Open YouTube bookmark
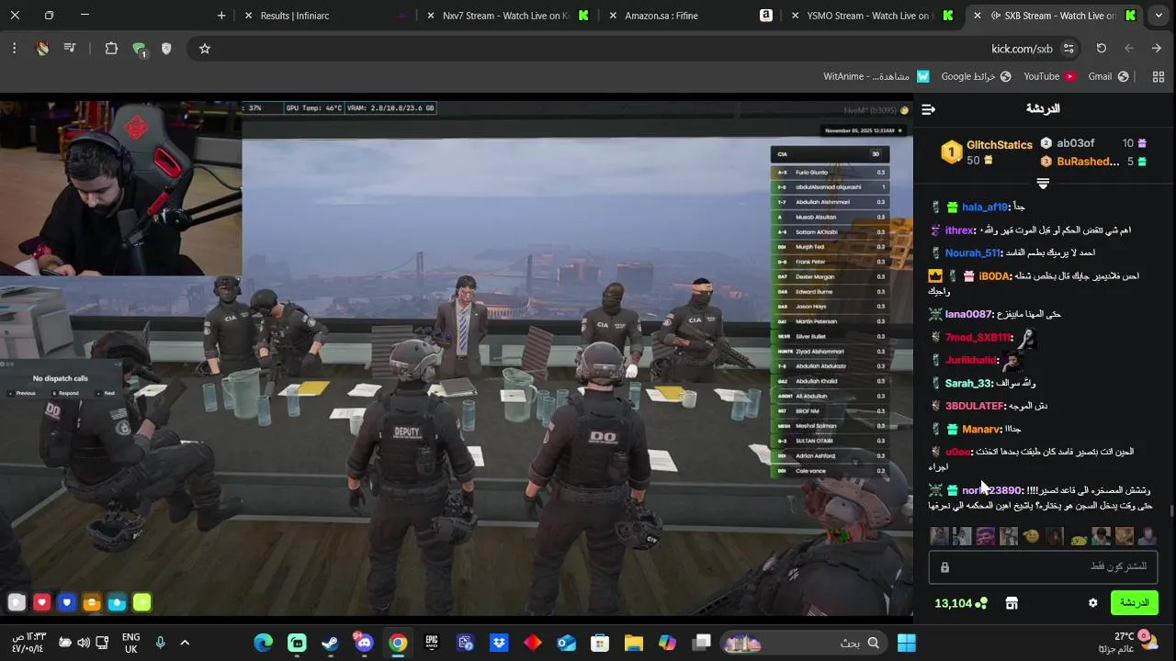Viewport: 1176px width, 661px height. point(1049,76)
